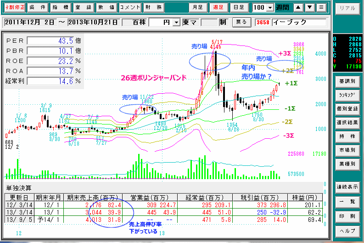Click the 1354 6/28 low price label

click(x=233, y=127)
